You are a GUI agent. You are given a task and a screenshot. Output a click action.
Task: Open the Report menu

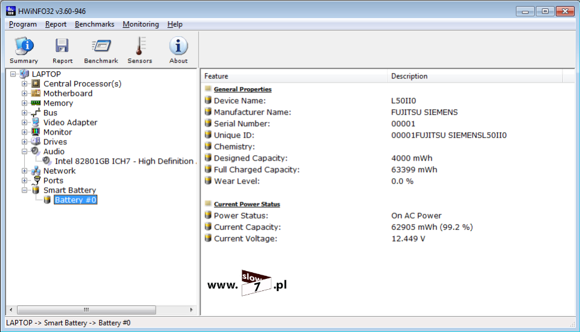pyautogui.click(x=56, y=24)
